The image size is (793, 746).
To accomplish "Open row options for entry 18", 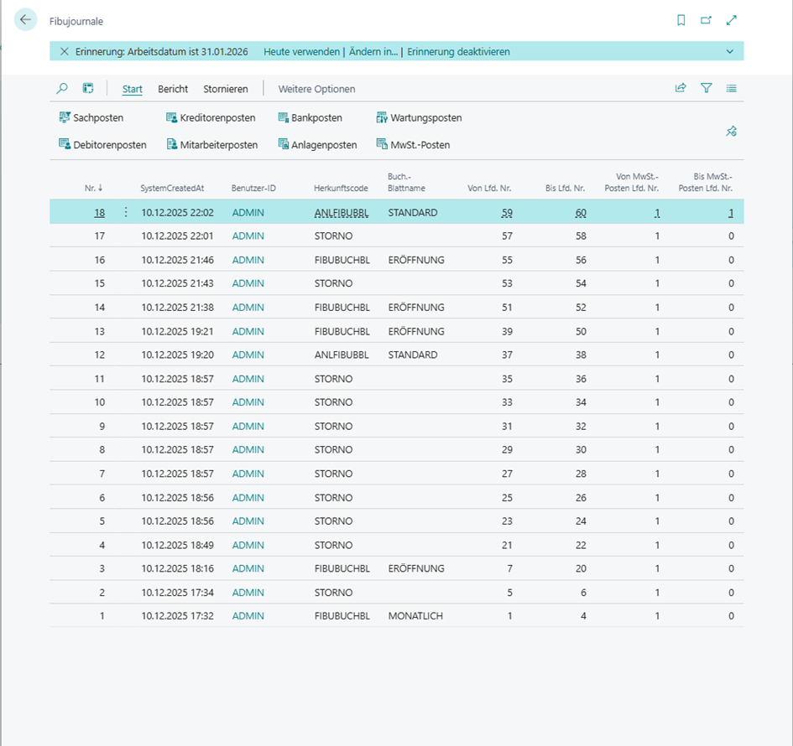I will (x=126, y=213).
